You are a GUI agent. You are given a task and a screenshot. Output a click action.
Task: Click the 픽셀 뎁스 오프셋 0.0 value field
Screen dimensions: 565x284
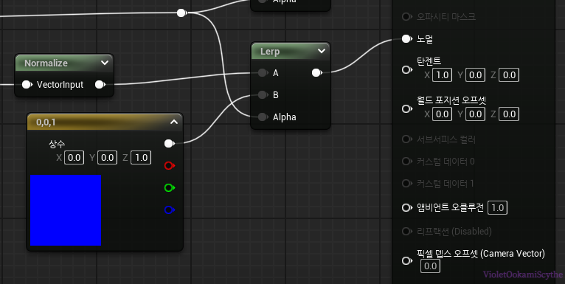[430, 266]
